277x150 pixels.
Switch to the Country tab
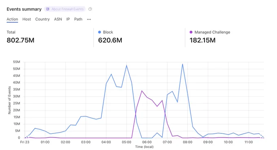(x=42, y=19)
